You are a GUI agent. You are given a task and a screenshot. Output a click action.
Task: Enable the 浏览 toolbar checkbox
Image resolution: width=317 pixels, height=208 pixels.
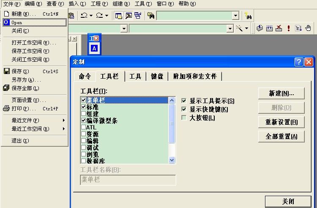tap(83, 154)
